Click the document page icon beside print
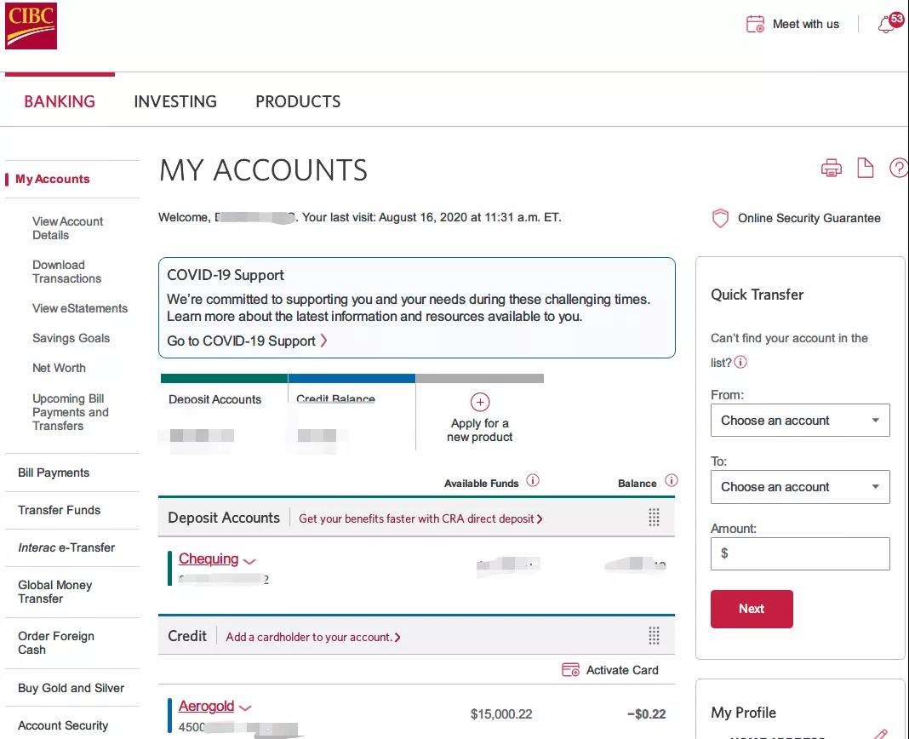 pos(866,168)
